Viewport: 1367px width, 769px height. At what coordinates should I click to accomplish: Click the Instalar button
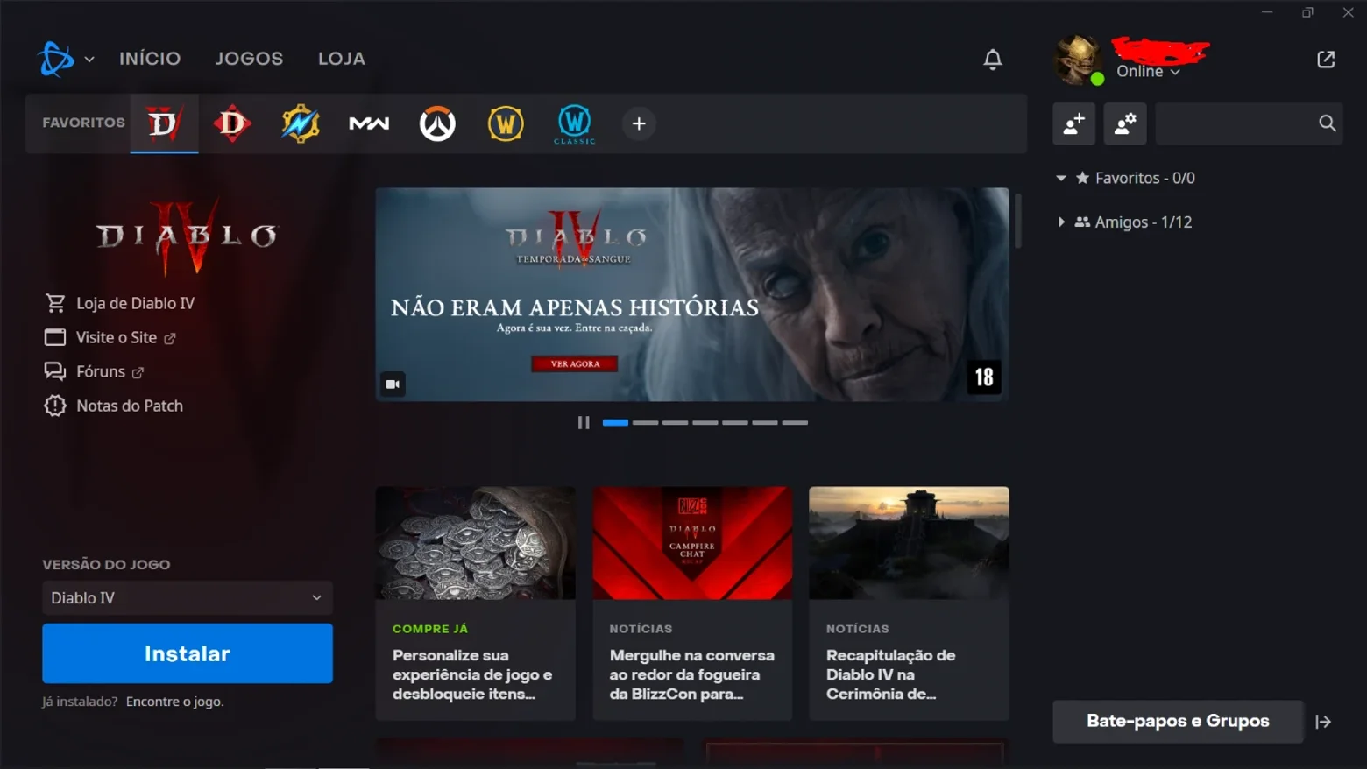pyautogui.click(x=188, y=653)
